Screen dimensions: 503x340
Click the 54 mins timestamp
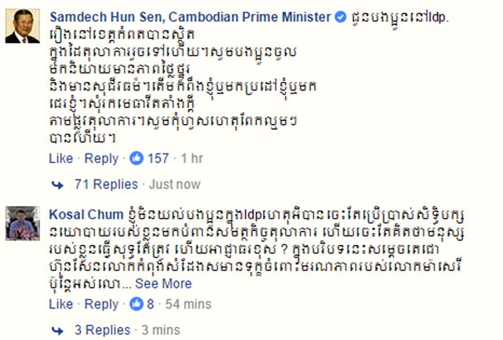[188, 304]
